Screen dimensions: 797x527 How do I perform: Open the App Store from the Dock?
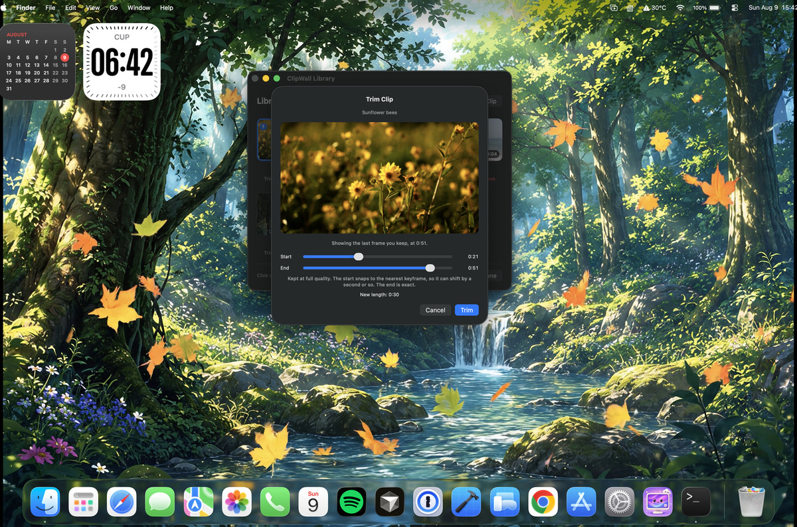pyautogui.click(x=581, y=502)
